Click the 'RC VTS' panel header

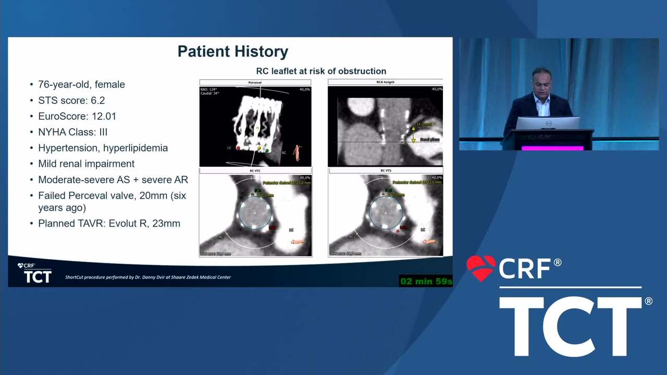[x=385, y=171]
